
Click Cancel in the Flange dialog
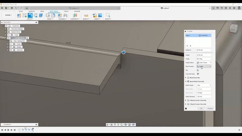coord(210,108)
